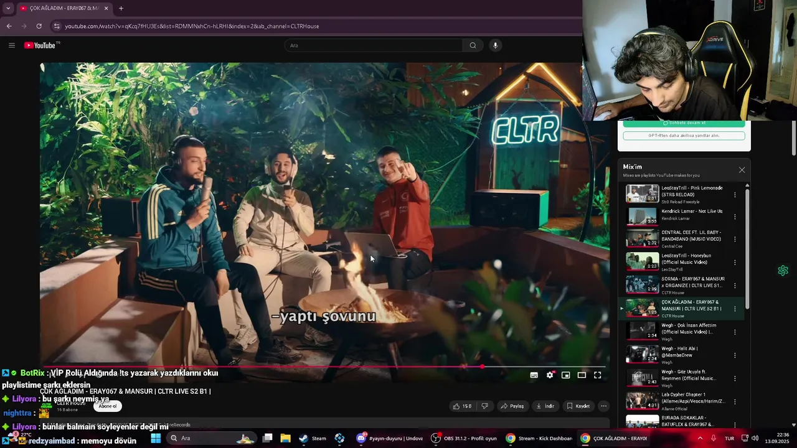This screenshot has width=797, height=448.
Task: Open options menu for BAND4BAND item
Action: (x=735, y=239)
